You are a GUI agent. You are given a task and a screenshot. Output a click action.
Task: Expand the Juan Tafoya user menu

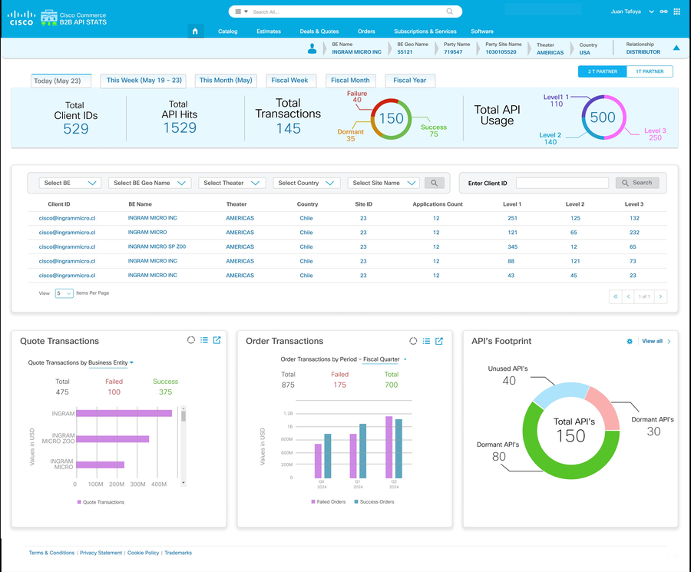[x=651, y=12]
